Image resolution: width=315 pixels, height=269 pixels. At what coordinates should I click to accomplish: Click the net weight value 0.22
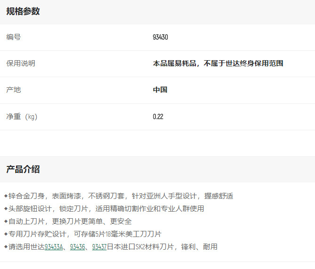pos(158,117)
